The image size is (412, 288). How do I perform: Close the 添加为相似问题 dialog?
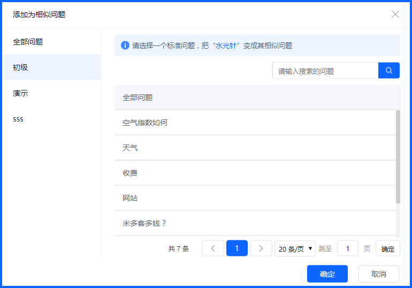pos(395,14)
